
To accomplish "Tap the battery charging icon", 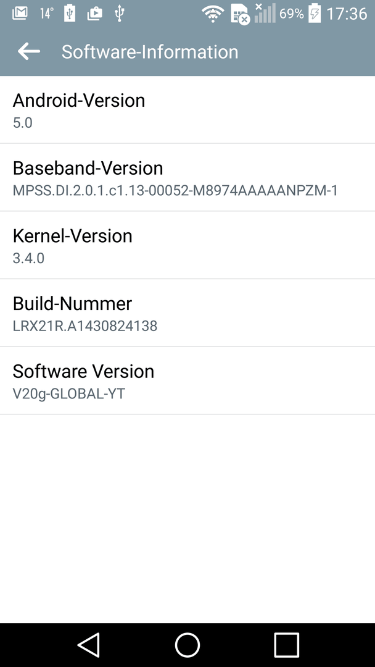I will 315,13.
